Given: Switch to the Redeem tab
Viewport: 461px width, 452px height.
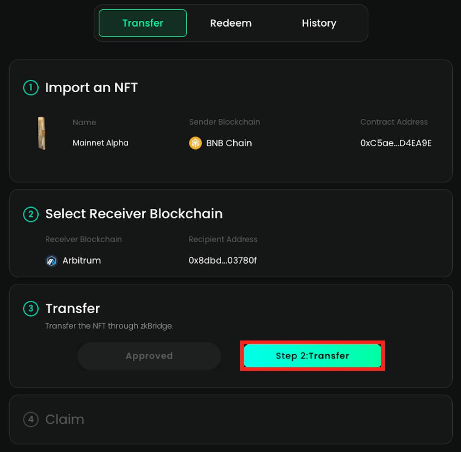Looking at the screenshot, I should 231,23.
